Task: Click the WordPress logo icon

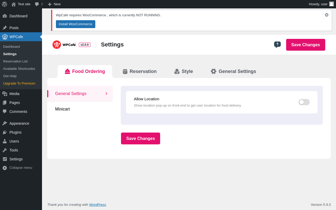Action: pyautogui.click(x=4, y=4)
